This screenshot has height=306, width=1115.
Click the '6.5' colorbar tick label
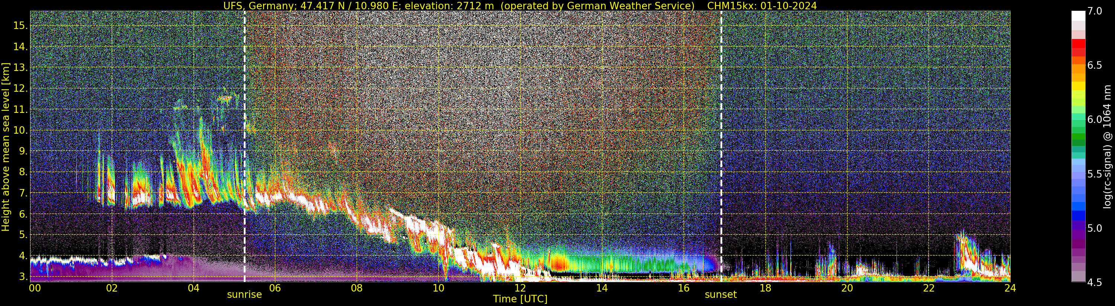1095,65
